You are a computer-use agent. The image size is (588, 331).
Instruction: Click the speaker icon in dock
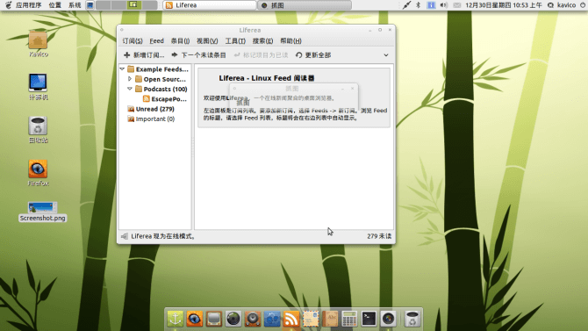pyautogui.click(x=253, y=319)
